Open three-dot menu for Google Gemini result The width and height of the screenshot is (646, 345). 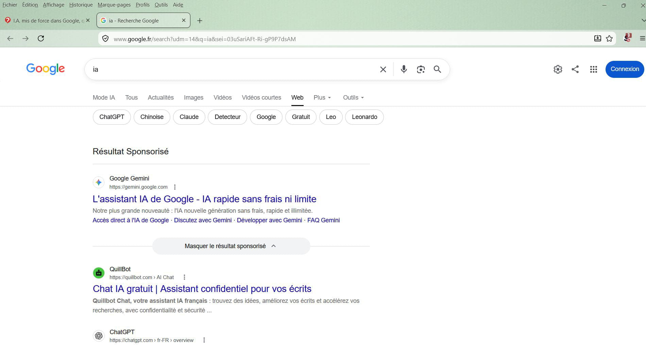tap(175, 187)
